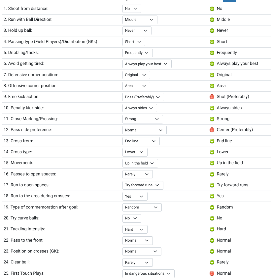Click the red warning icon in First Touch Plays row
This screenshot has width=271, height=280.
pyautogui.click(x=212, y=273)
